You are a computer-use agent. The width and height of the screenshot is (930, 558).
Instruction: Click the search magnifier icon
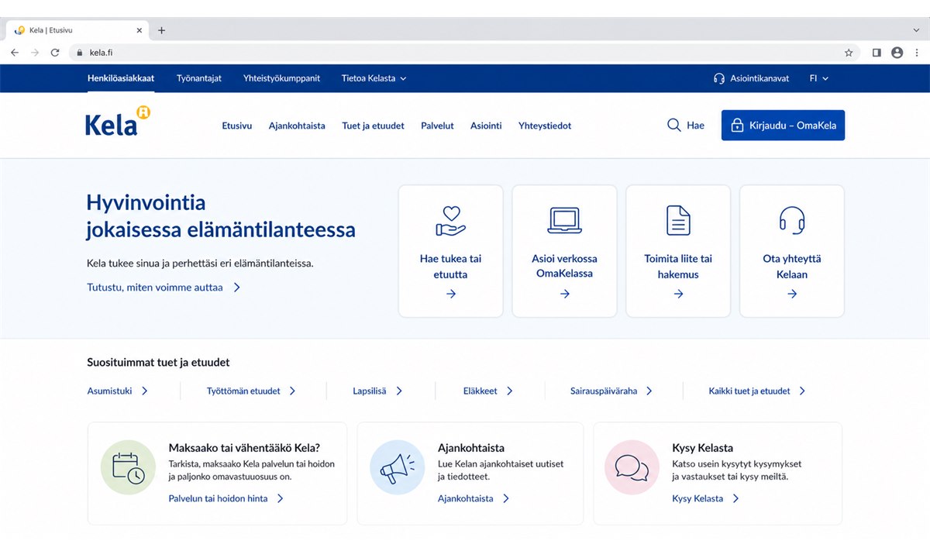click(x=674, y=125)
